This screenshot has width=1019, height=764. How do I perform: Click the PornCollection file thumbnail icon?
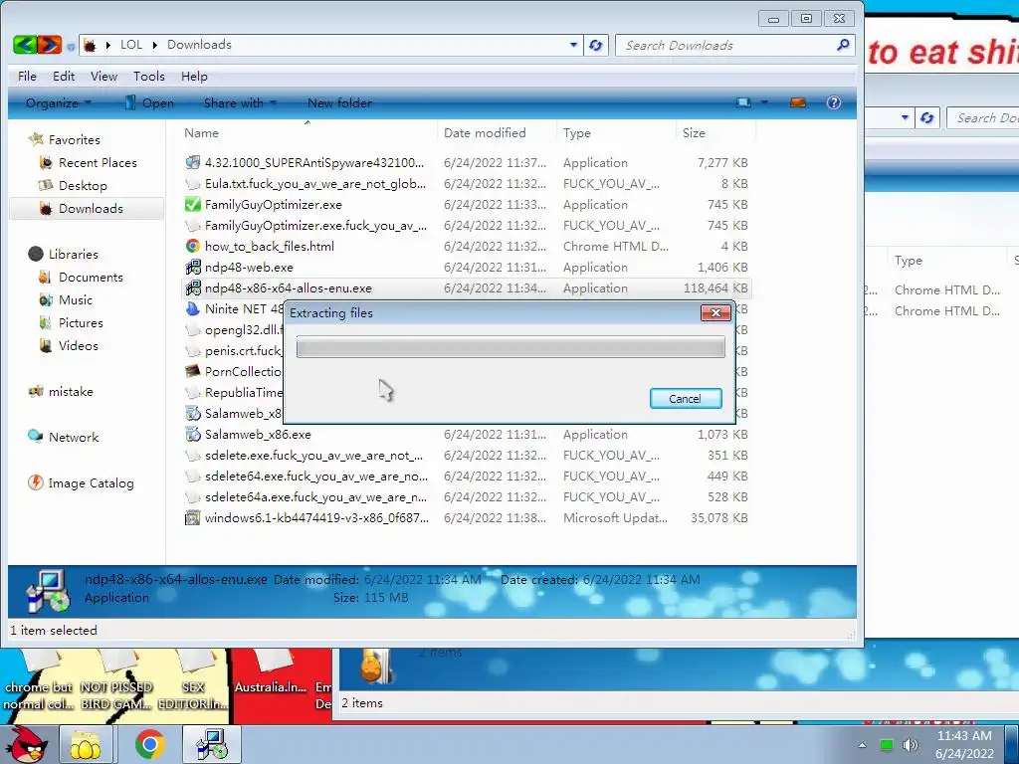(192, 372)
